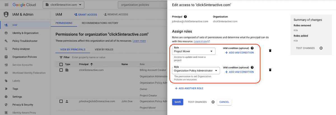Delete the Organization Policy Administrator role

(x=270, y=70)
